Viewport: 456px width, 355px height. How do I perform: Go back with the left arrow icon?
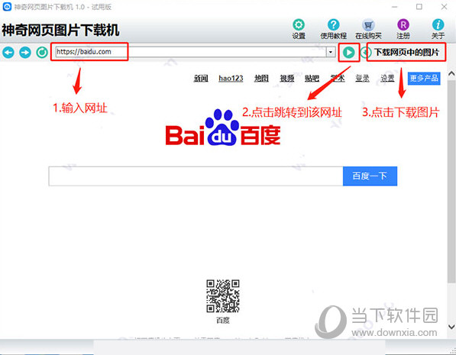[x=8, y=53]
